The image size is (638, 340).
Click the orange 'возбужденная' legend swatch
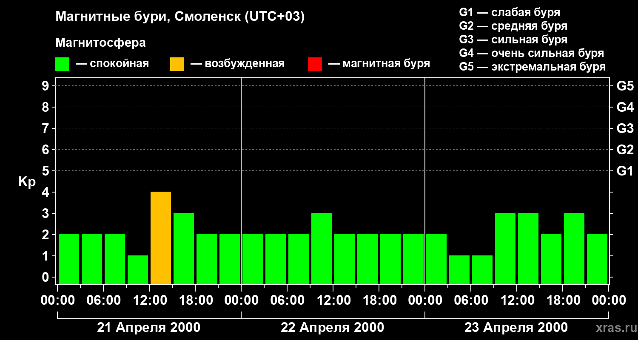click(x=177, y=64)
